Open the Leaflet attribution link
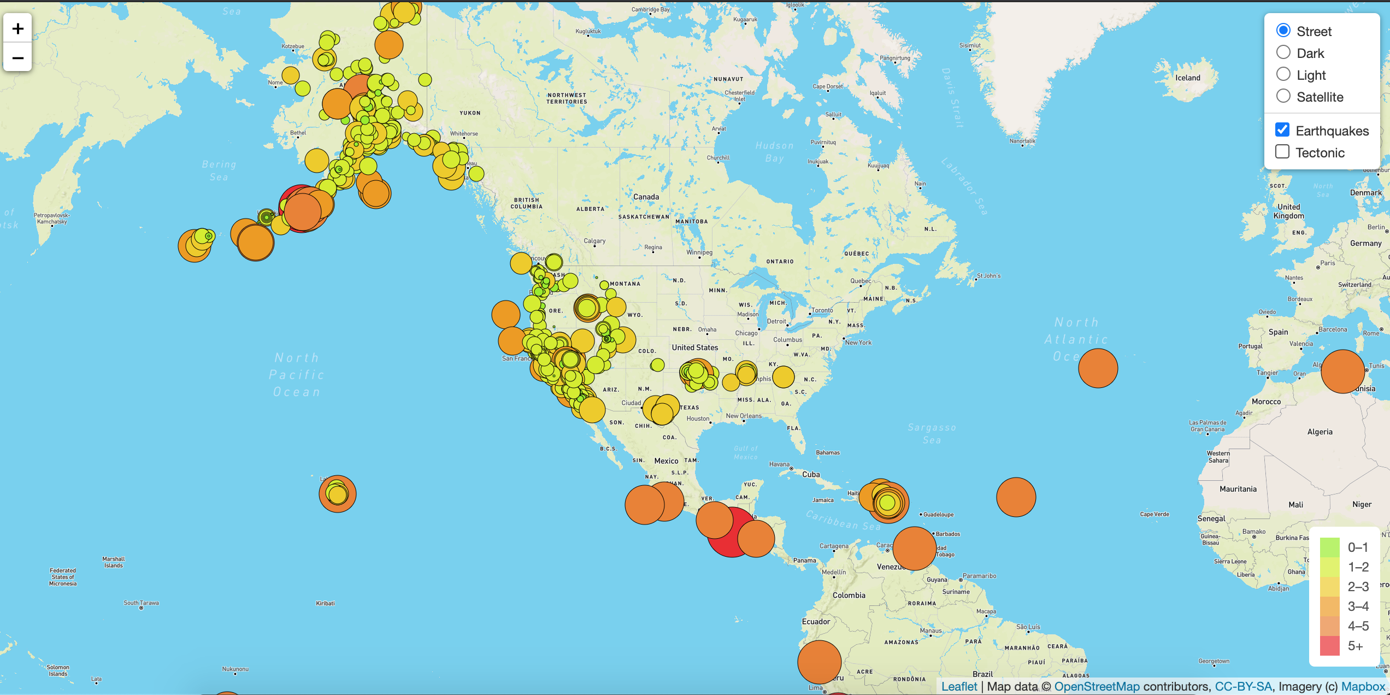This screenshot has width=1390, height=695. pos(959,686)
